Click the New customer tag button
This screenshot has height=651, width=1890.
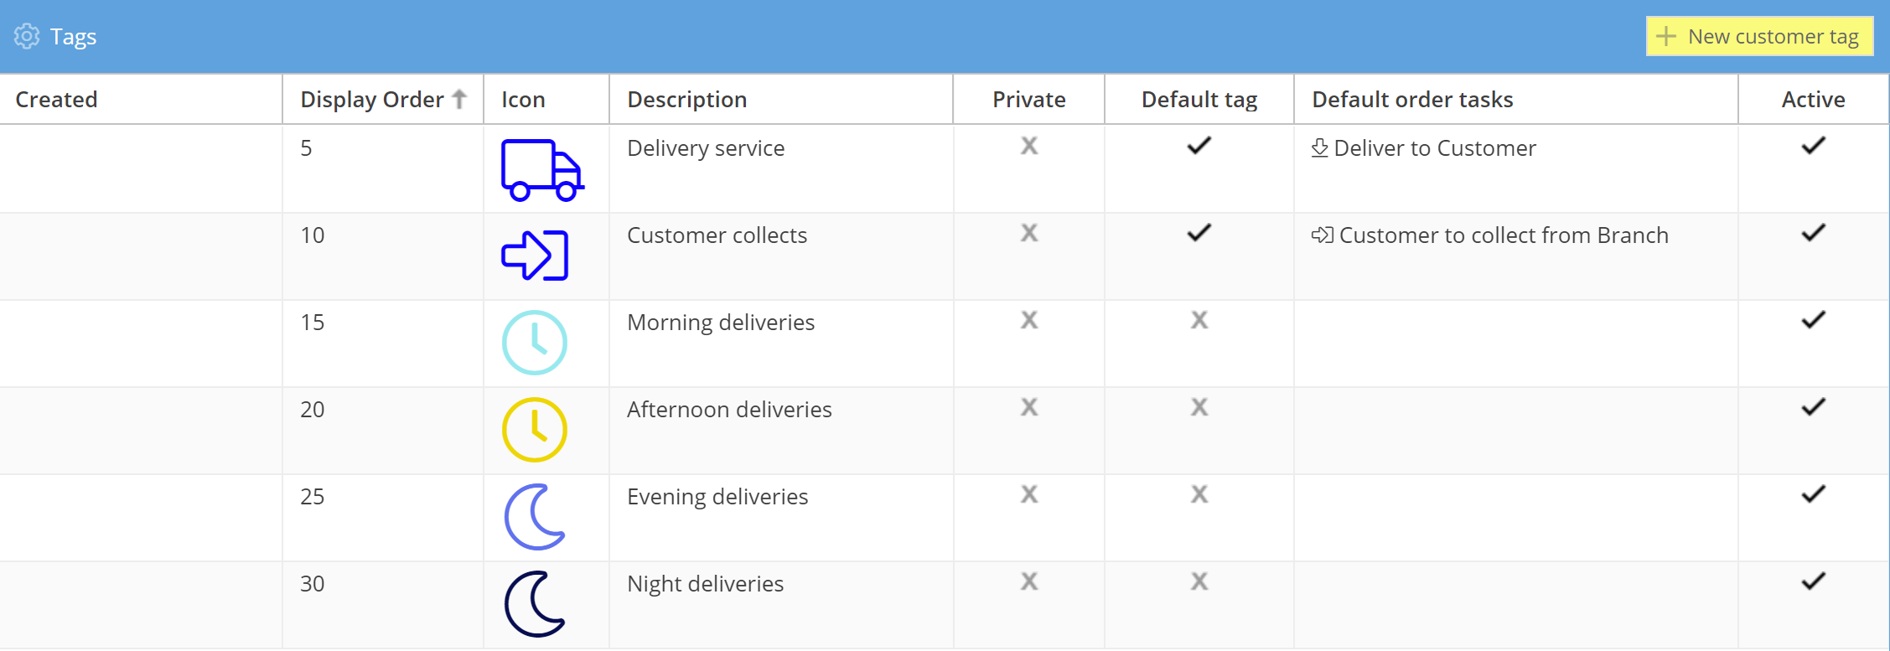click(1759, 36)
